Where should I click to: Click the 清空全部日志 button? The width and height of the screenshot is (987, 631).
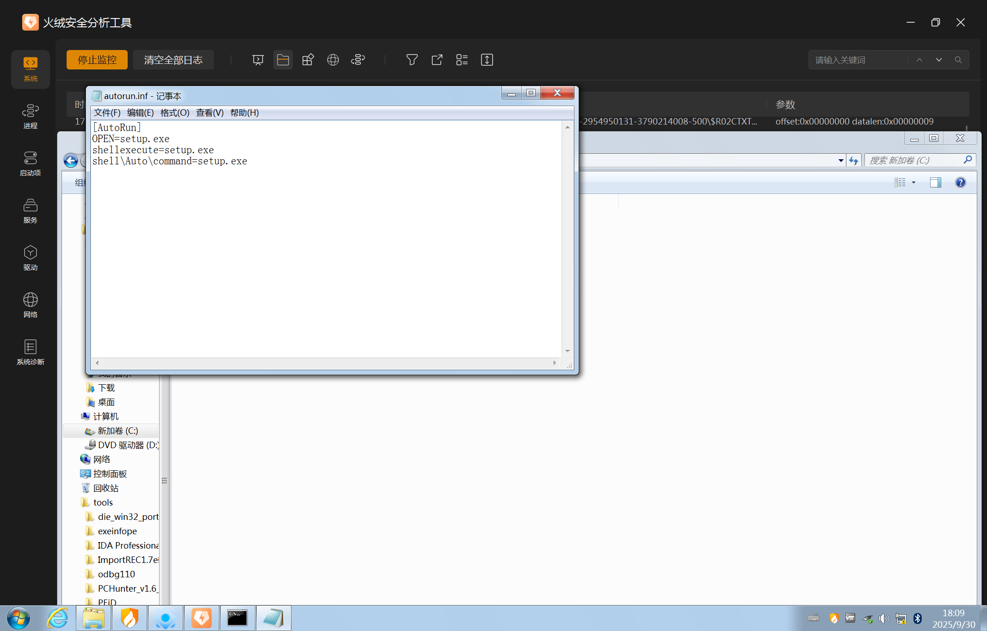173,60
